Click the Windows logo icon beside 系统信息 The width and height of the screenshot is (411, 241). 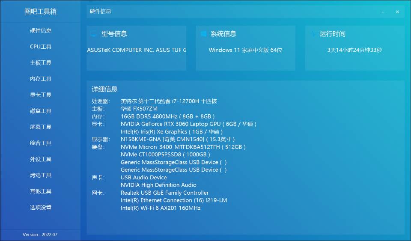(x=203, y=33)
